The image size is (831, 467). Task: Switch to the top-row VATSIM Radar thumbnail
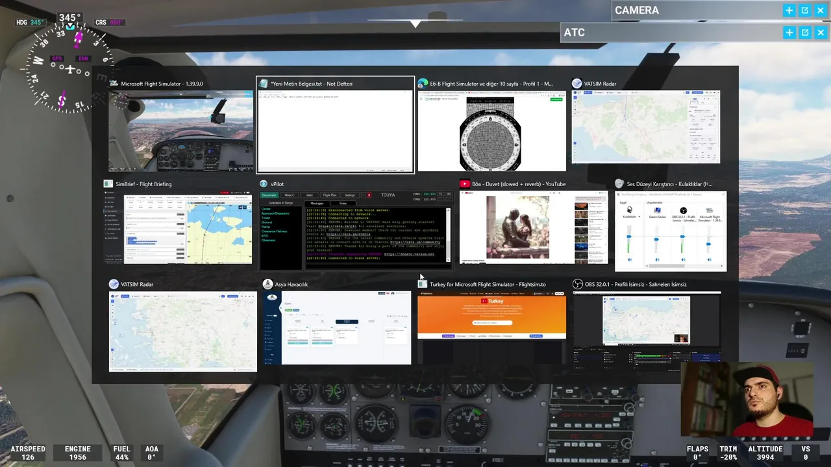coord(645,127)
